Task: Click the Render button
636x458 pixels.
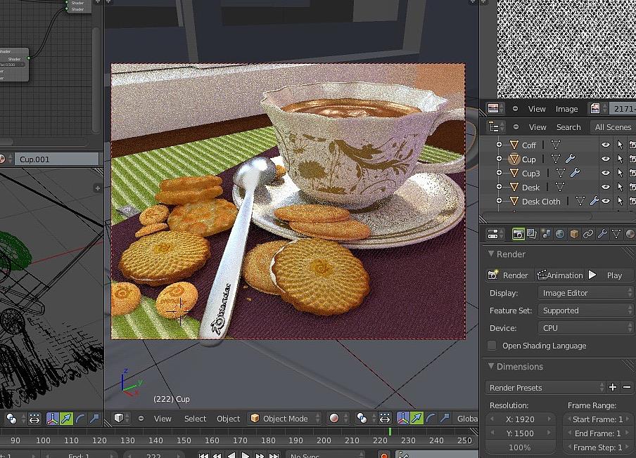Action: pos(509,275)
